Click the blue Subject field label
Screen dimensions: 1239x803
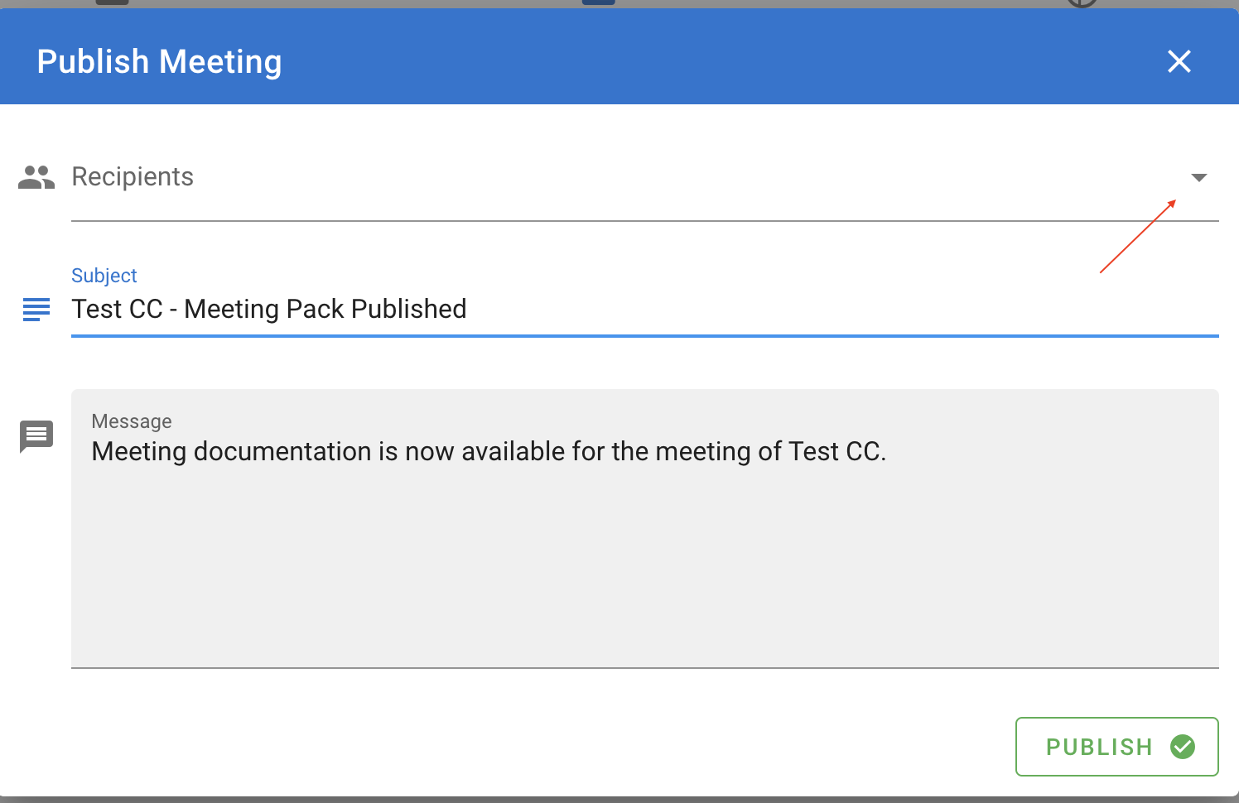tap(104, 276)
